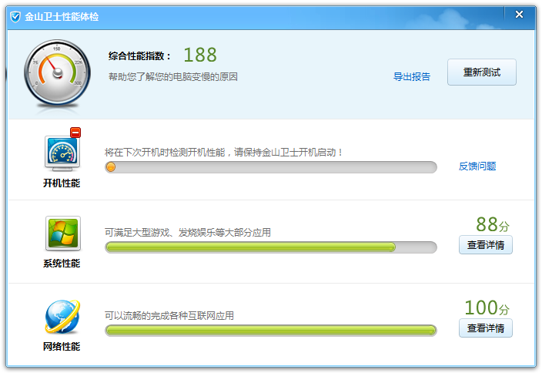This screenshot has height=373, width=542.
Task: Click the 网络性能 full progress bar
Action: point(271,331)
